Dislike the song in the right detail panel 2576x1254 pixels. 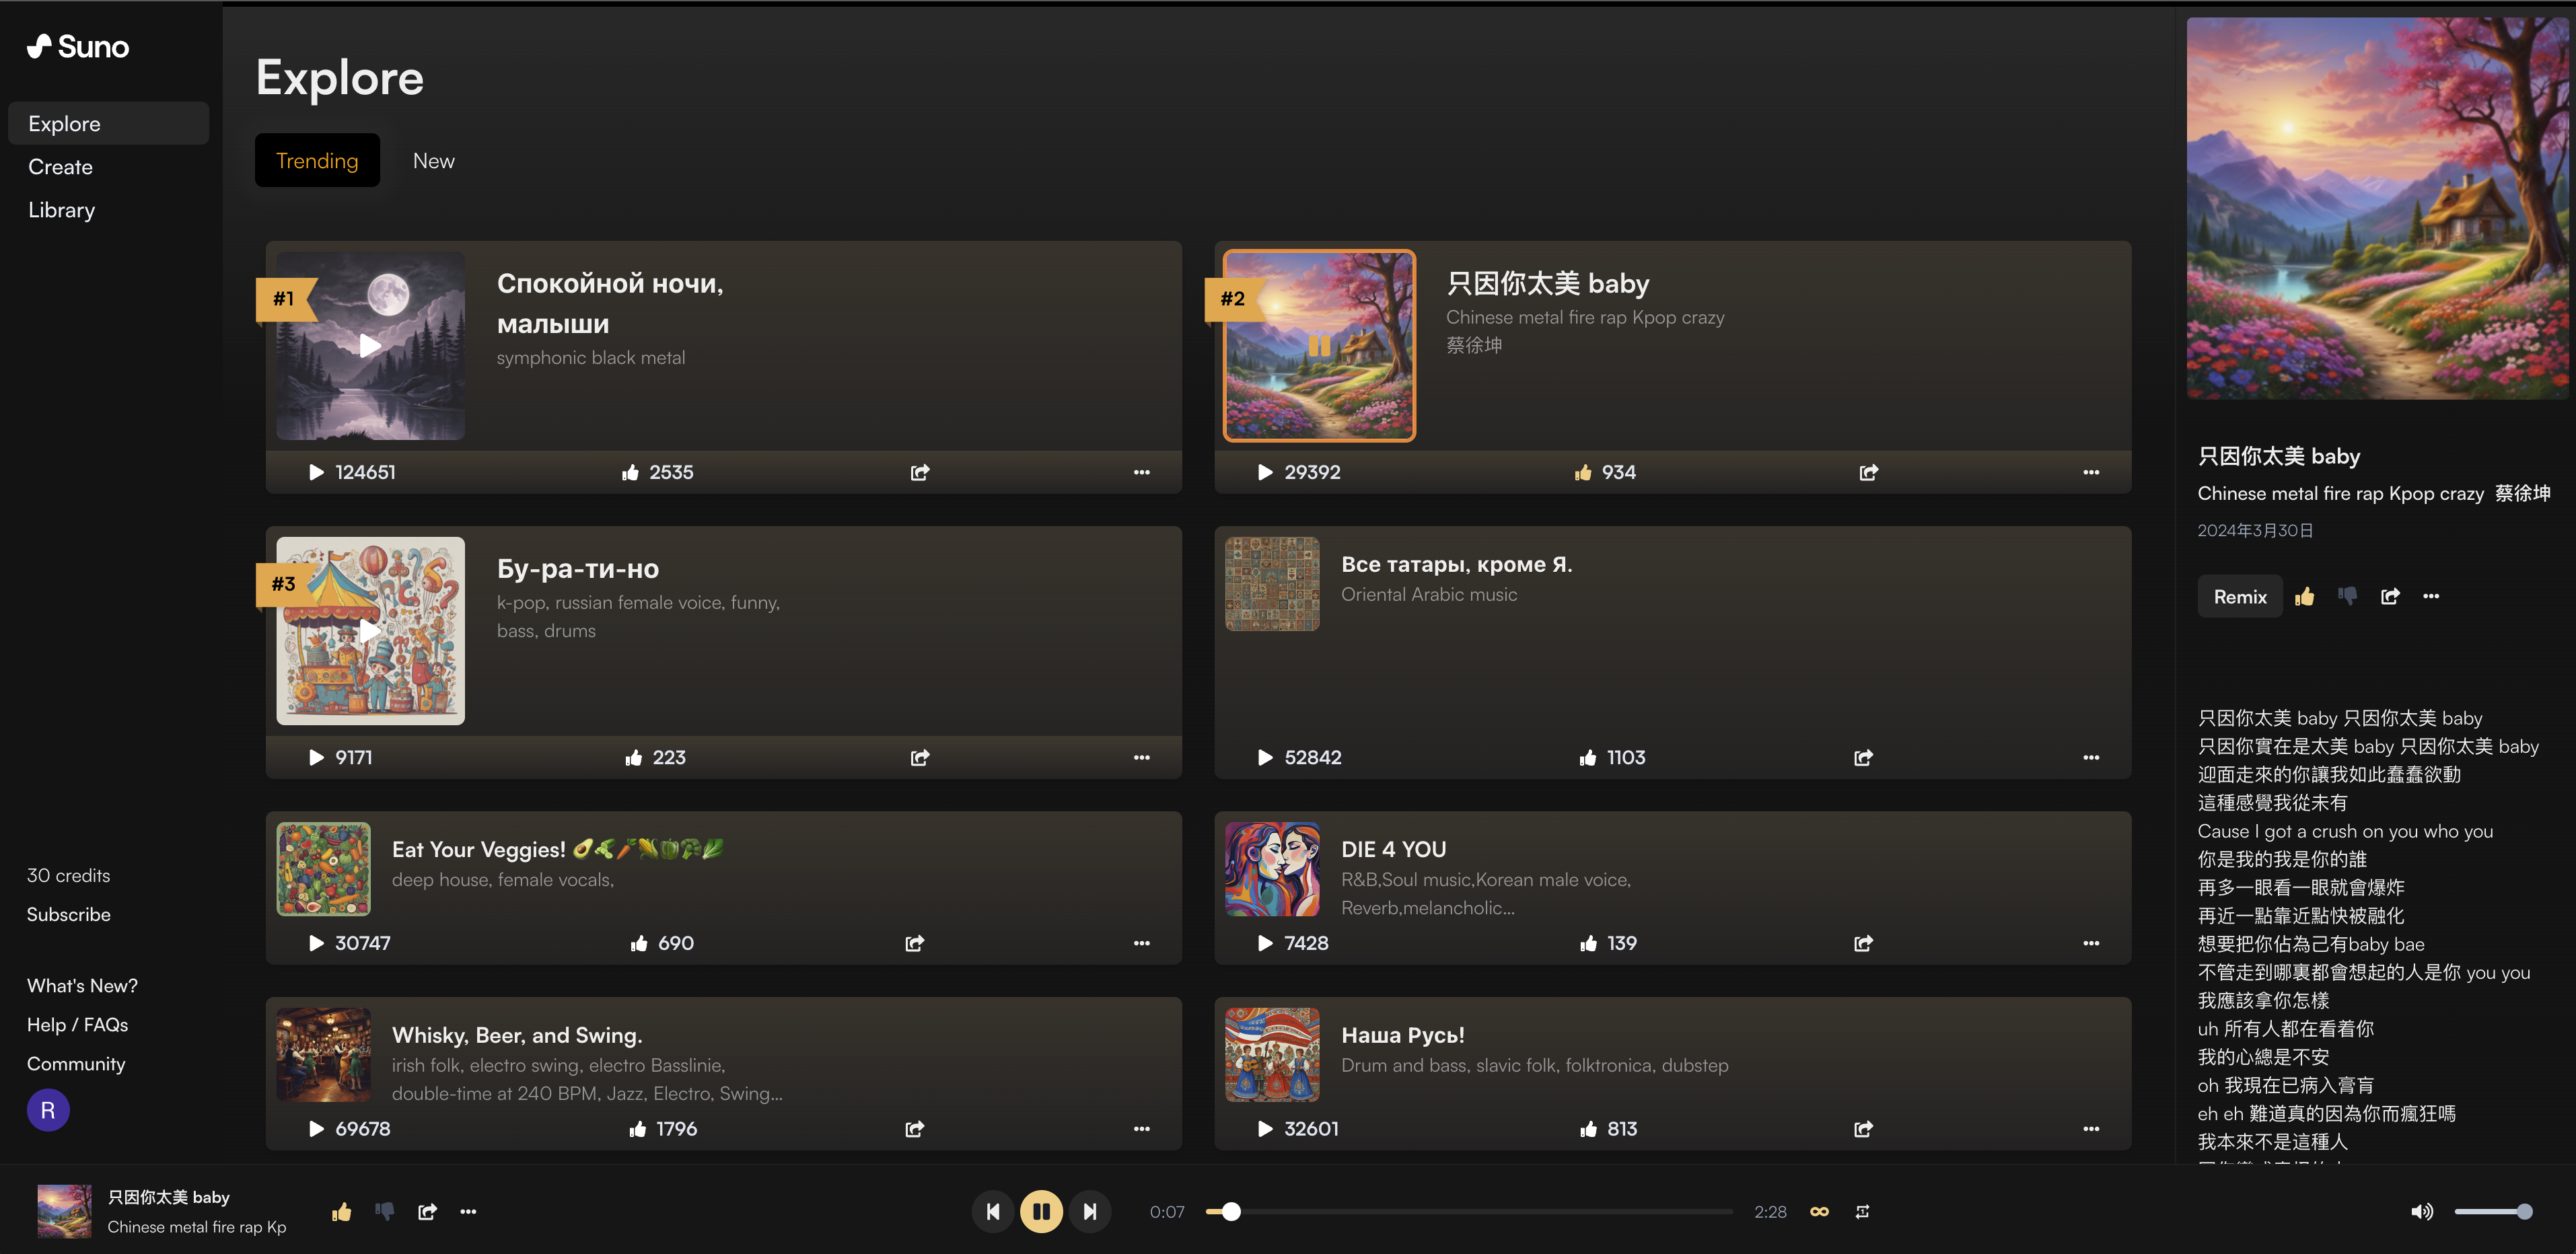click(2347, 596)
